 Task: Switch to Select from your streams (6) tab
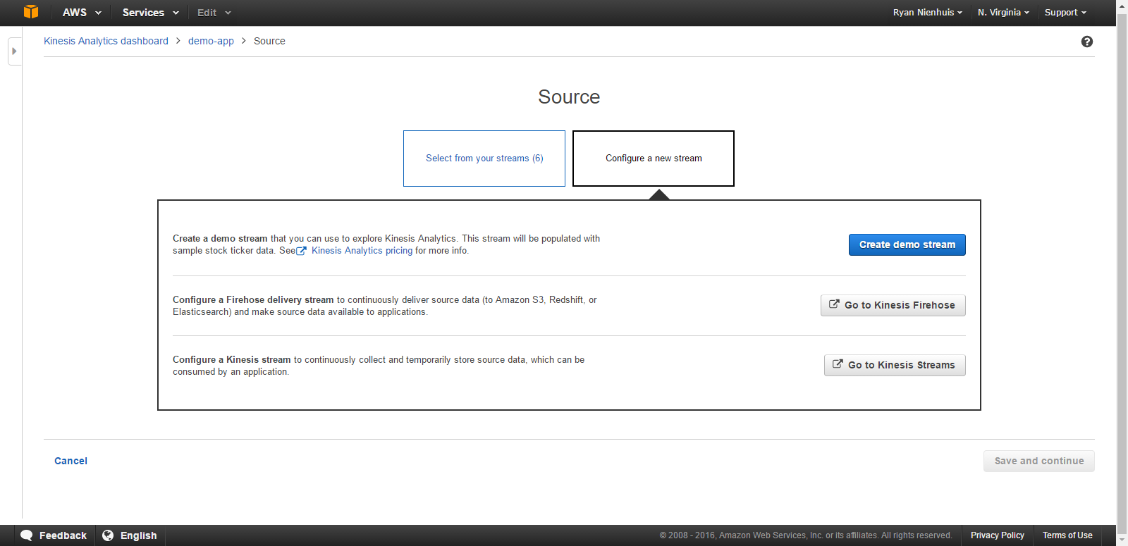click(484, 159)
